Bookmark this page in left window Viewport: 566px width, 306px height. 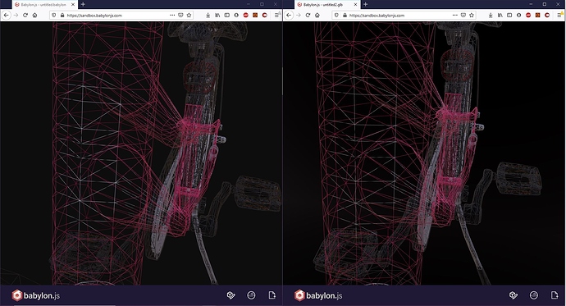189,15
